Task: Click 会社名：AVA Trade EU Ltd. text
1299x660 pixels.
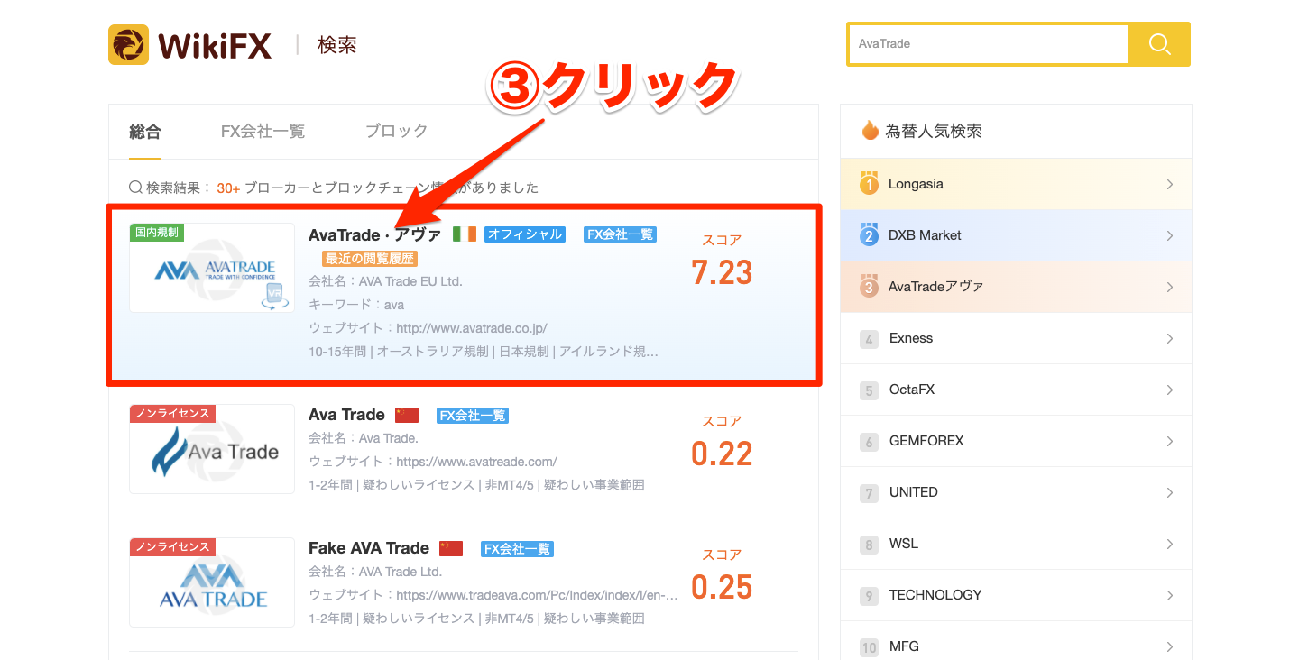Action: [x=385, y=281]
